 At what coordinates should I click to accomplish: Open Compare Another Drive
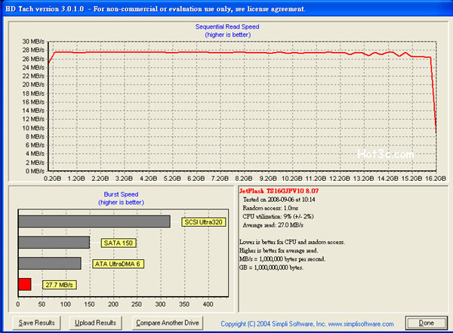(x=167, y=322)
